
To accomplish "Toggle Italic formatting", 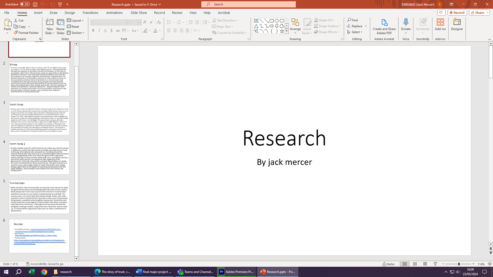I will (99, 30).
